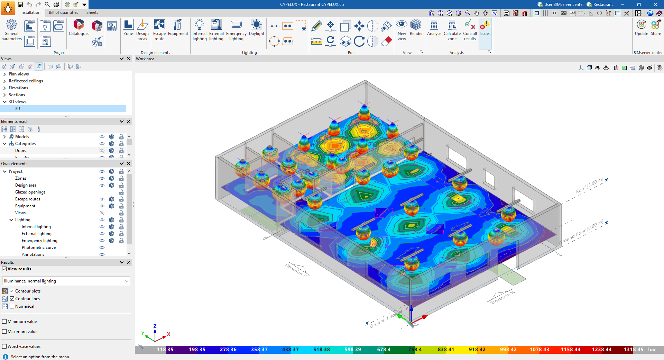The image size is (664, 360).
Task: Select the red eraser Delete tool
Action: (x=386, y=41)
